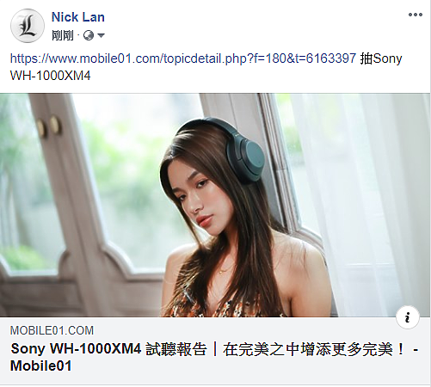Click the WH-1000XM4 text in post body
This screenshot has width=431, height=387.
(x=51, y=76)
